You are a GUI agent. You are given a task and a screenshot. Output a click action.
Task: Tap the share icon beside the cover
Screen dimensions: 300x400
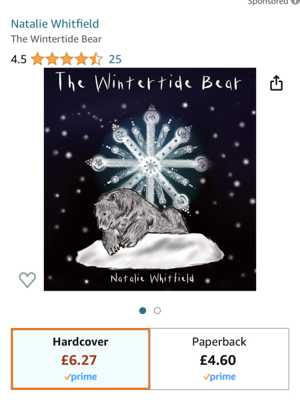click(x=276, y=83)
